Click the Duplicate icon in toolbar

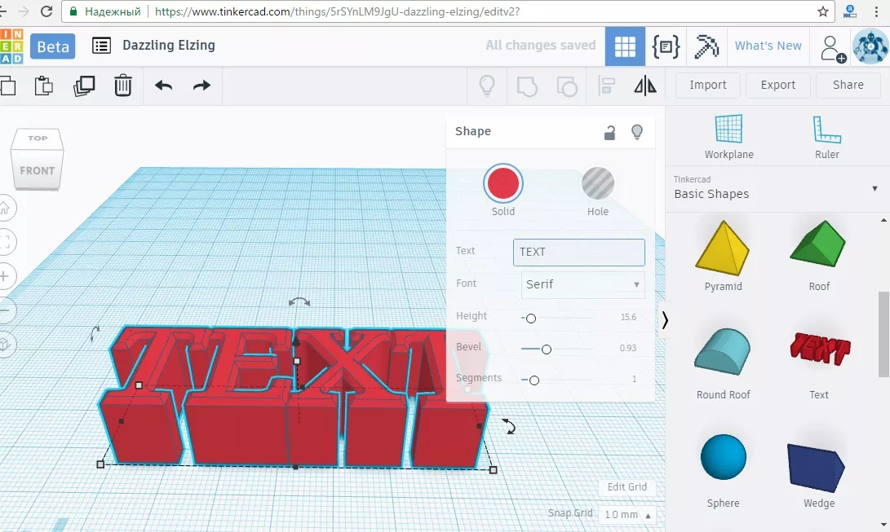[x=84, y=86]
